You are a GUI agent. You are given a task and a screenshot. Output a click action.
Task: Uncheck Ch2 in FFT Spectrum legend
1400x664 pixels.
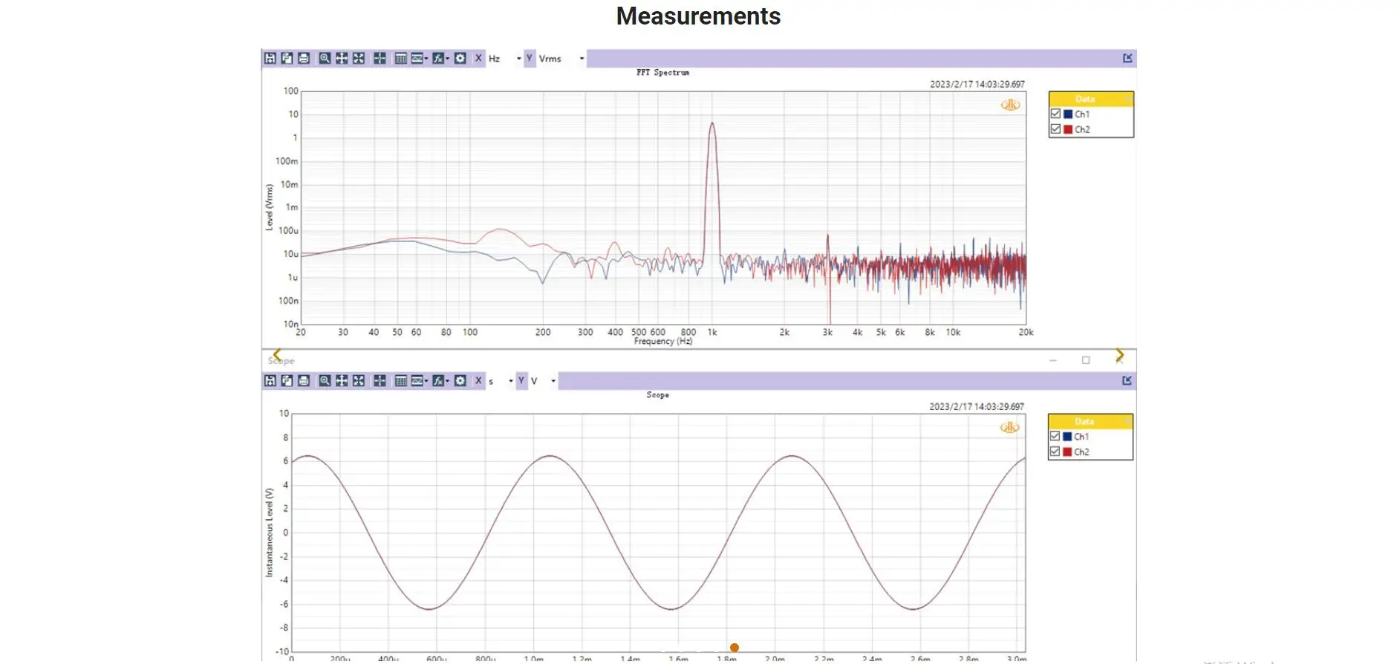[x=1055, y=129]
